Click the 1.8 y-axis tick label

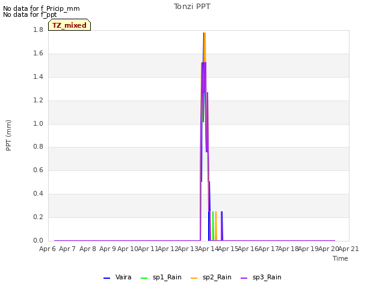pos(38,30)
